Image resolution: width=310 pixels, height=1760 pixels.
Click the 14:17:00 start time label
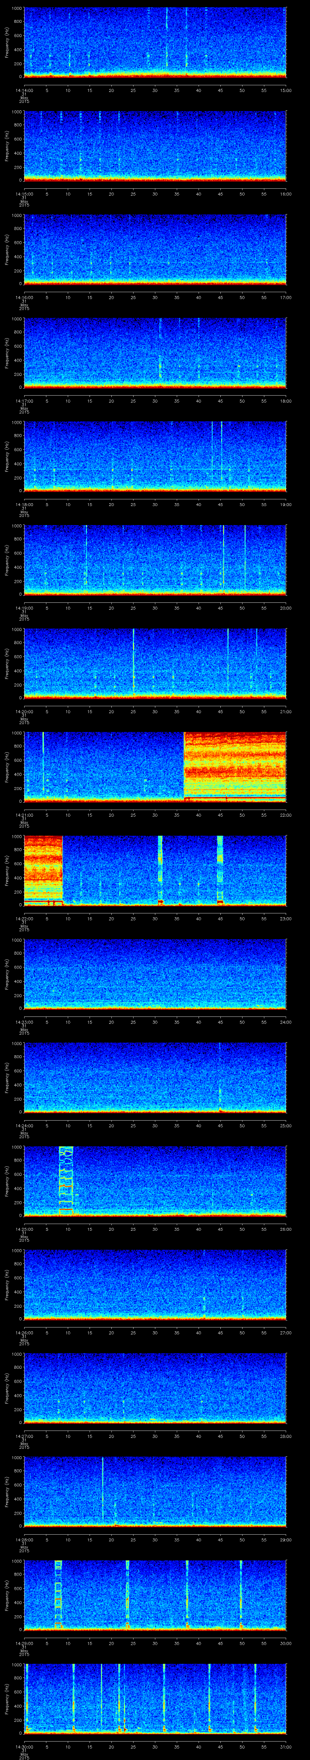(24, 401)
